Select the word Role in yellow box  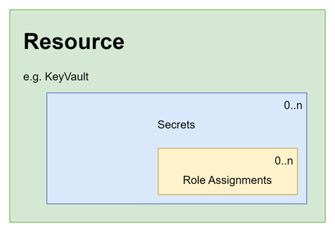194,180
